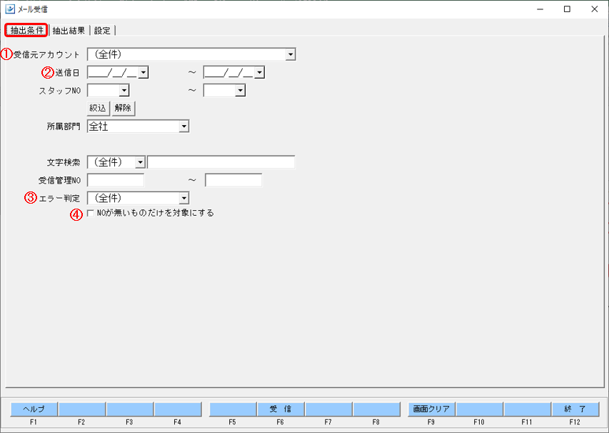Close the メール受信 window
Viewport: 609px width, 433px height.
[594, 9]
